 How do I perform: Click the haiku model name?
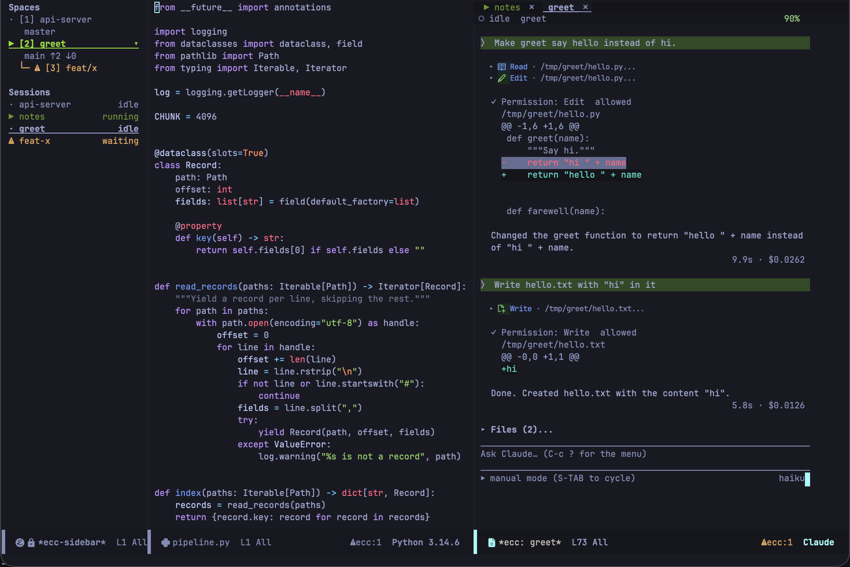(x=791, y=478)
